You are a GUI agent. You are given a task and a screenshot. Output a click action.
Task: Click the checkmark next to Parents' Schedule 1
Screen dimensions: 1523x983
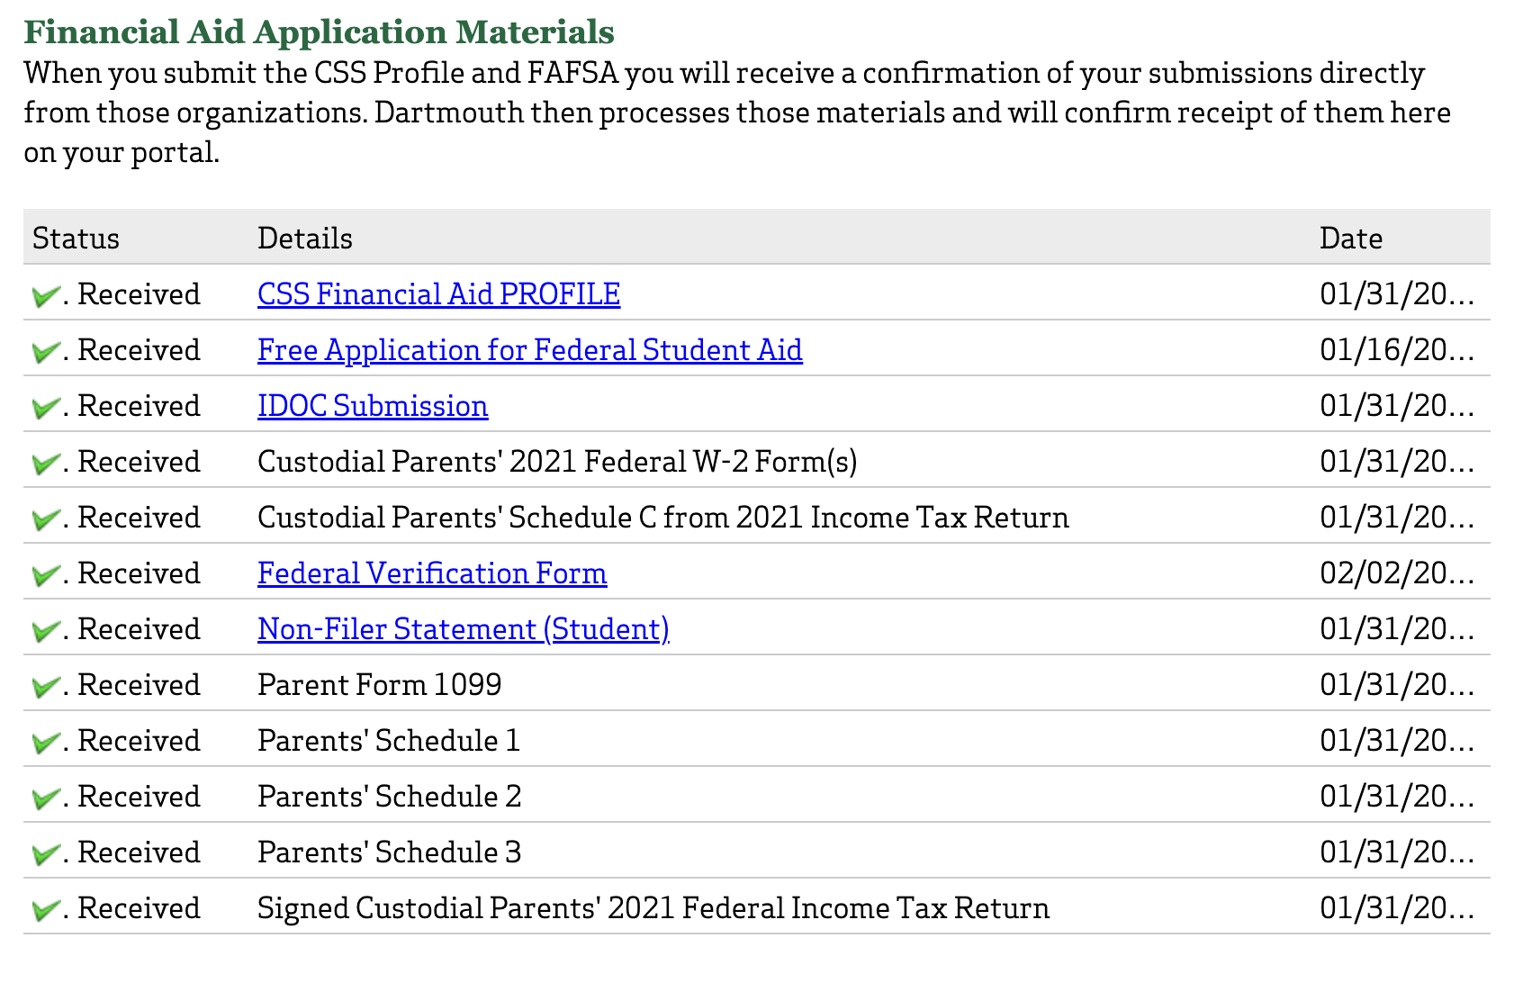[x=45, y=742]
